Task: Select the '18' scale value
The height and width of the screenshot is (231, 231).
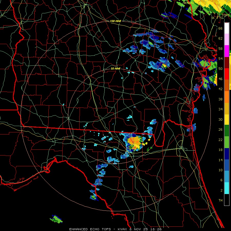Action: coord(220,150)
